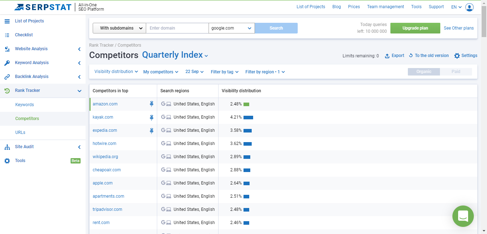Click the green Upgrade plan button
This screenshot has width=487, height=234.
(x=415, y=28)
